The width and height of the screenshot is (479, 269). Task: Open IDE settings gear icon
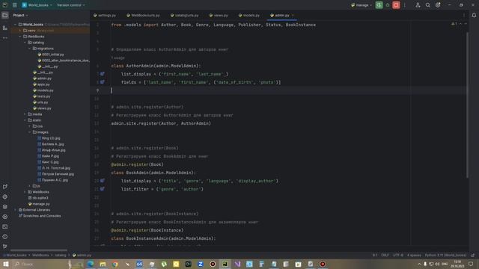pos(438,5)
